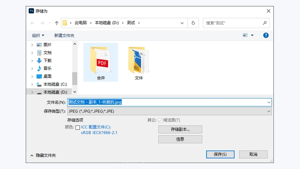Expand chevron after 测试 in path
Image resolution: width=300 pixels, height=169 pixels.
[x=139, y=23]
